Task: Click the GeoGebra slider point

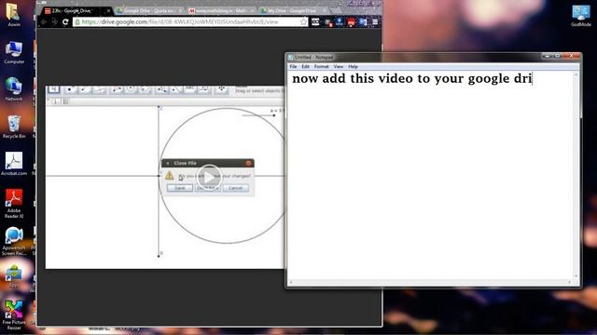Action: click(x=273, y=115)
